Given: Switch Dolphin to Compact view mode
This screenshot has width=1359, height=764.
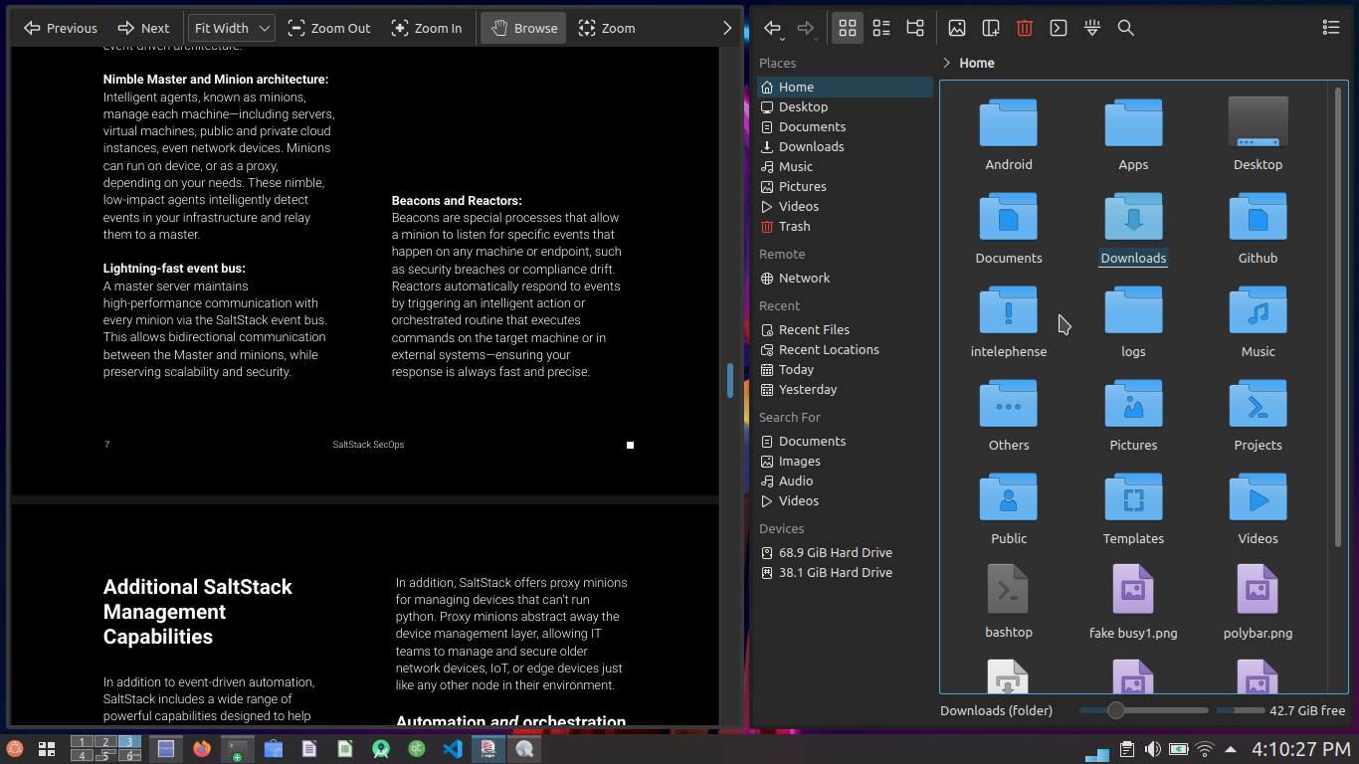Looking at the screenshot, I should point(881,28).
